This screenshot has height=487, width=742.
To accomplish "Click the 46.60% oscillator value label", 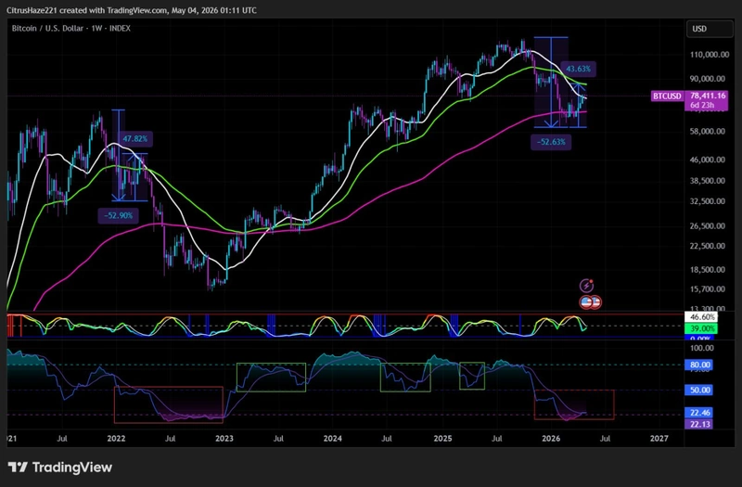I will (x=701, y=317).
